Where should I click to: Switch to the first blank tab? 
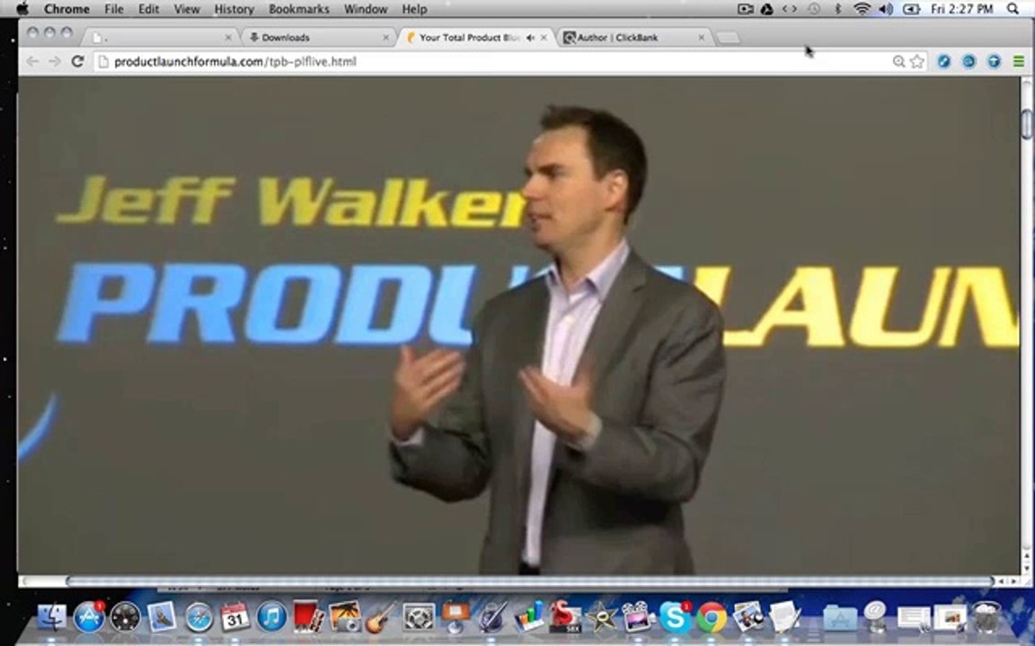(161, 38)
